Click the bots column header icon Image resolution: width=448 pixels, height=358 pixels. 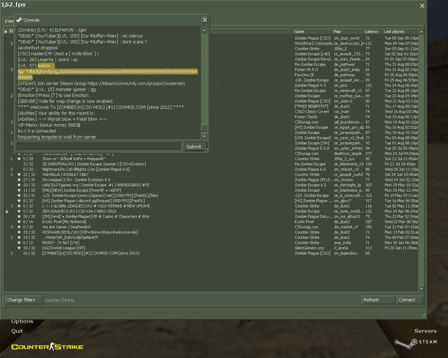[11, 31]
